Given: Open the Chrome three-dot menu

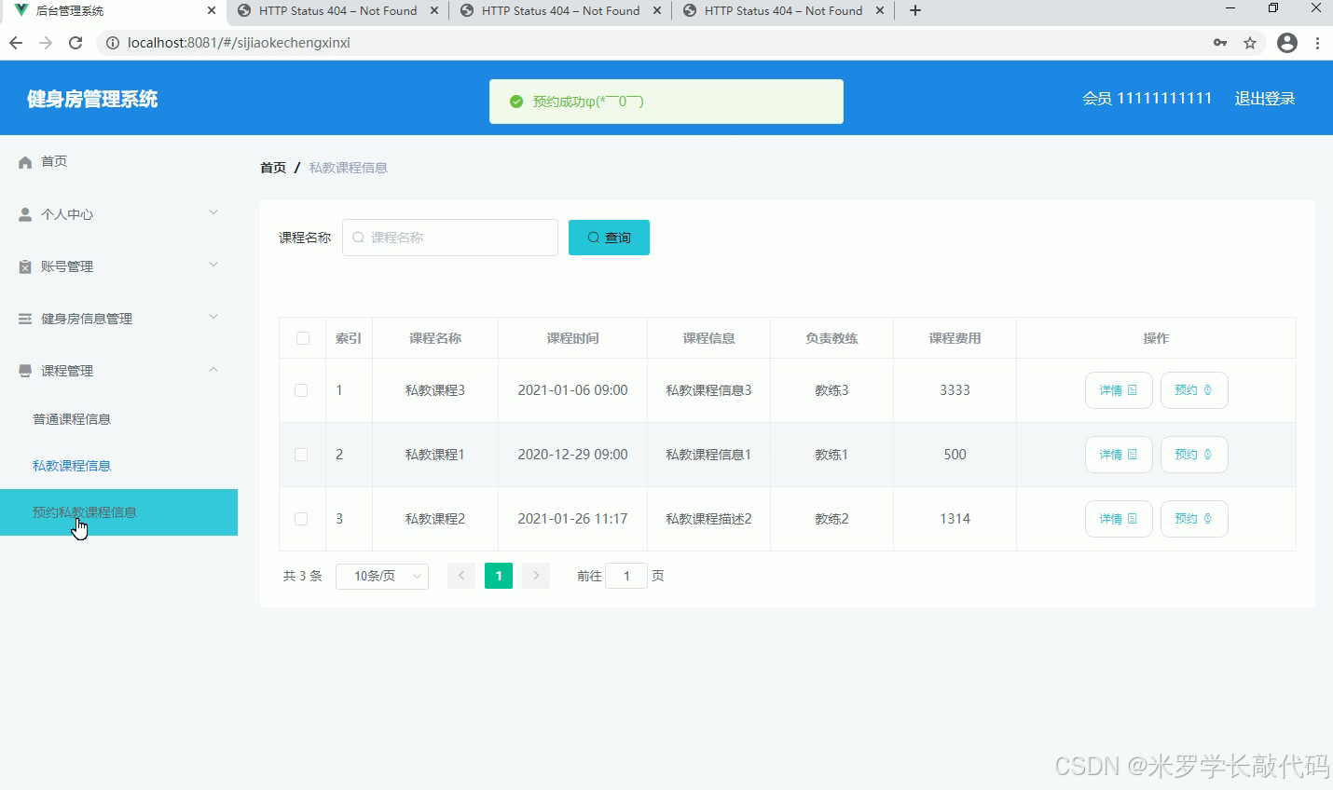Looking at the screenshot, I should [x=1317, y=43].
